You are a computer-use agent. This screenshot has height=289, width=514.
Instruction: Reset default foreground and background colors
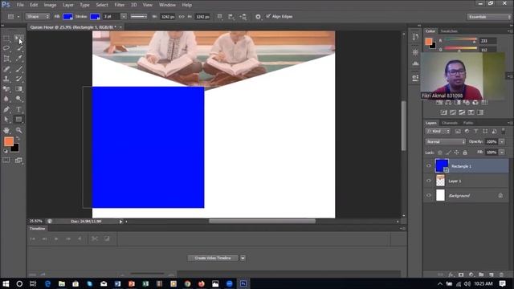point(6,151)
